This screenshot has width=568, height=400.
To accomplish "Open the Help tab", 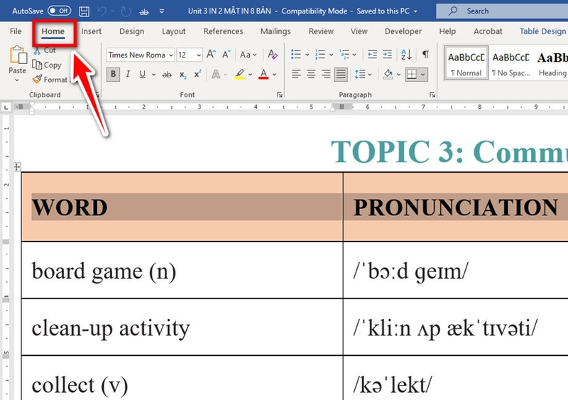I will click(447, 31).
